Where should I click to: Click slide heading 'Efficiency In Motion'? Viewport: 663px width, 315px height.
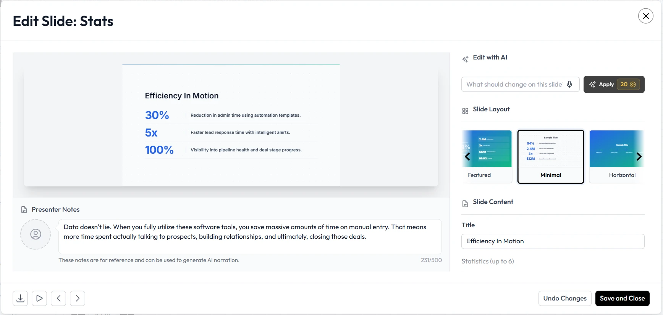182,96
